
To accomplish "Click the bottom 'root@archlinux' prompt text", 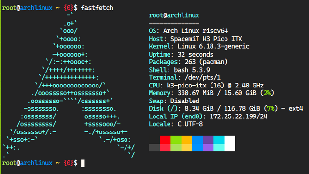I will 27,163.
